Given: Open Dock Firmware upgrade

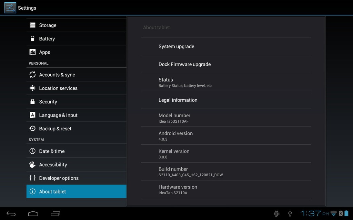Looking at the screenshot, I should click(x=226, y=64).
